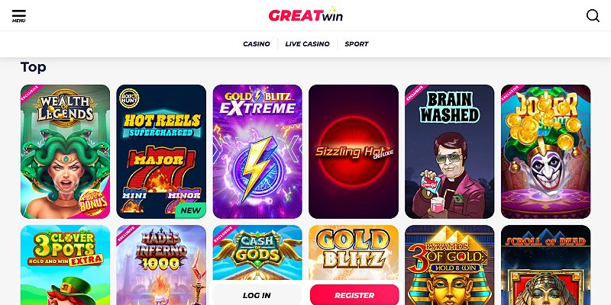Image resolution: width=611 pixels, height=305 pixels.
Task: Click the LOG IN button
Action: point(257,295)
